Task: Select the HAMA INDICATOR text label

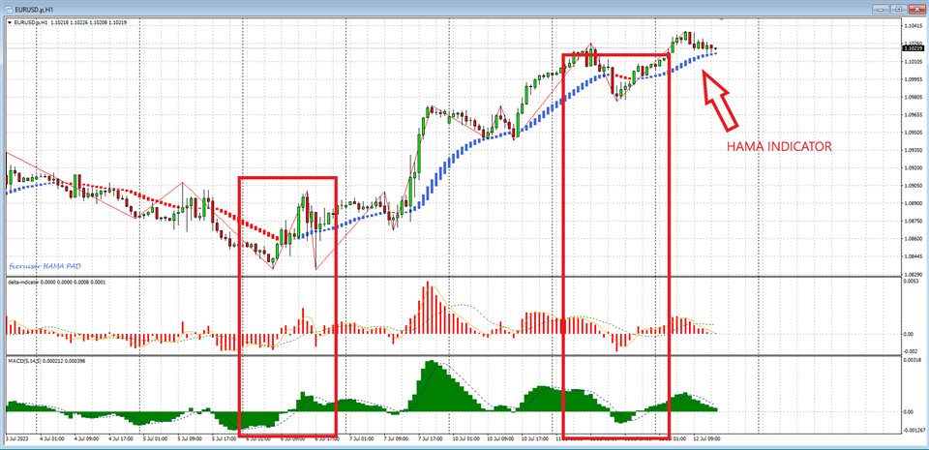Action: point(780,147)
